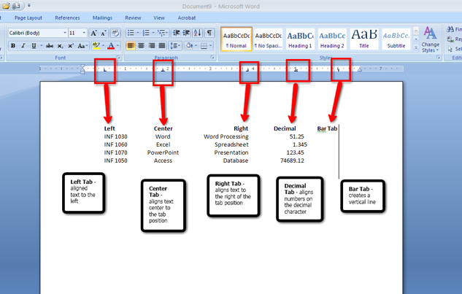Image resolution: width=462 pixels, height=294 pixels.
Task: Open the Mailings tab
Action: 102,18
